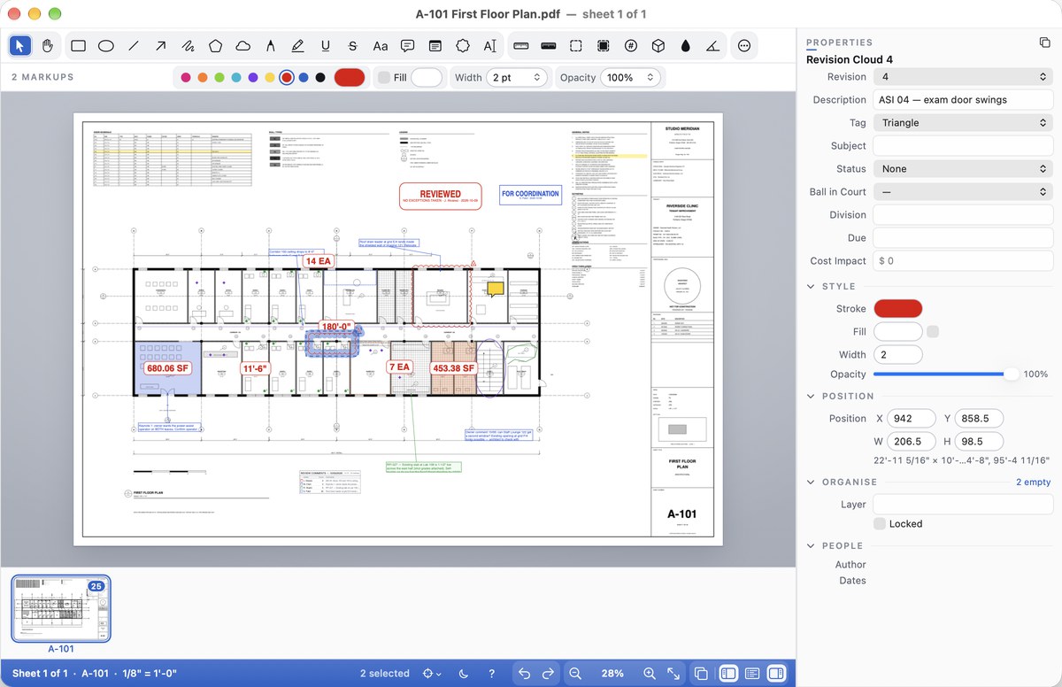
Task: Choose the strikethrough text tool
Action: pyautogui.click(x=352, y=46)
